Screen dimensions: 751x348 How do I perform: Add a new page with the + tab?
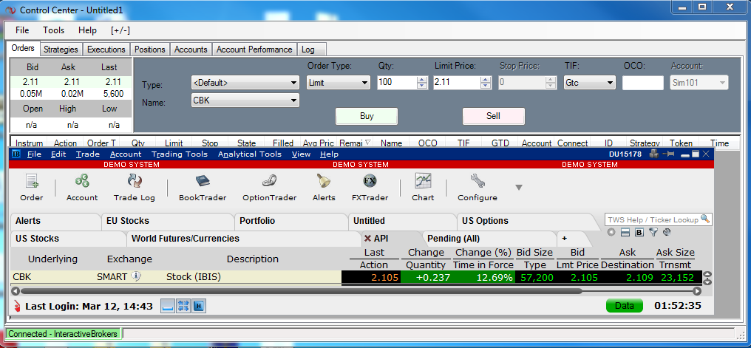pos(573,239)
